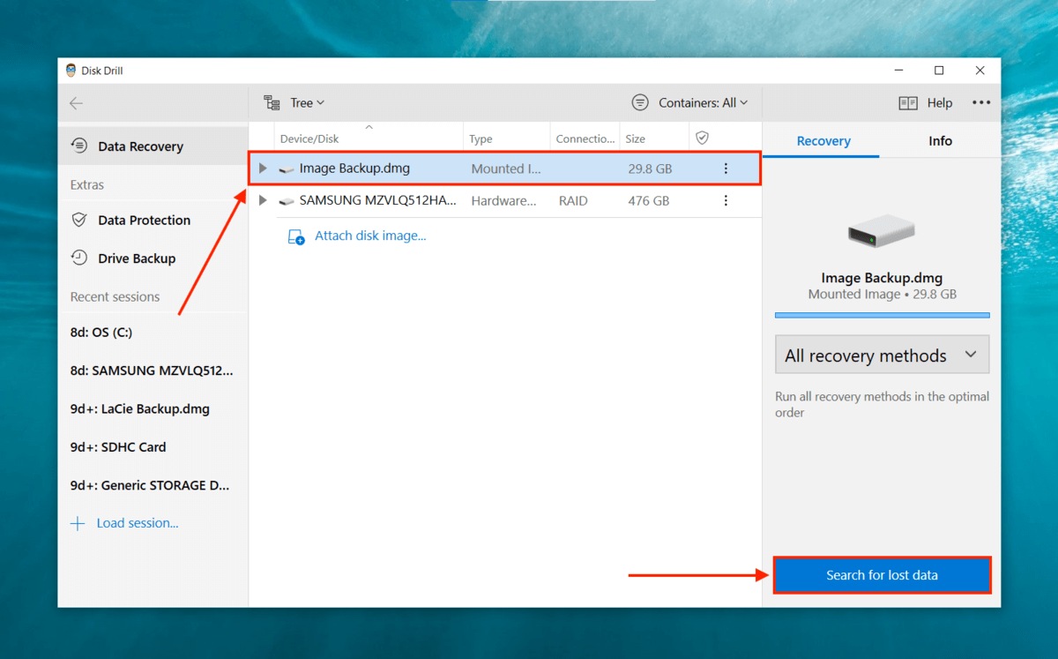Screen dimensions: 1058x659
Task: Select the Image Backup.dmg name text
Action: (x=354, y=168)
